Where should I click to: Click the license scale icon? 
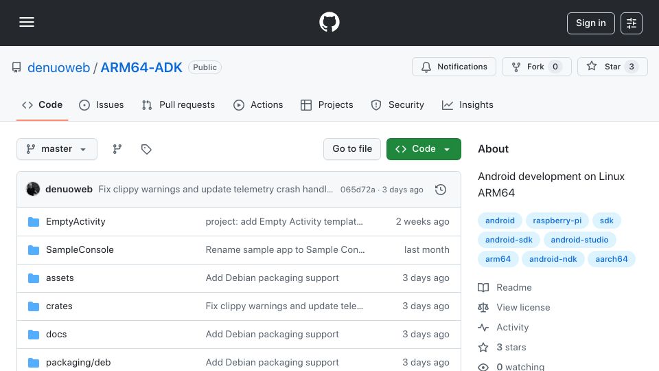(483, 308)
